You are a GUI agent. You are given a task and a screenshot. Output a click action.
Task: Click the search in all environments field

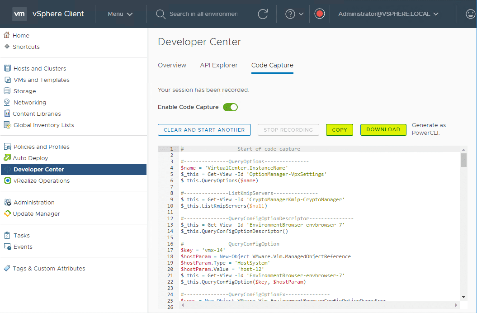point(203,14)
